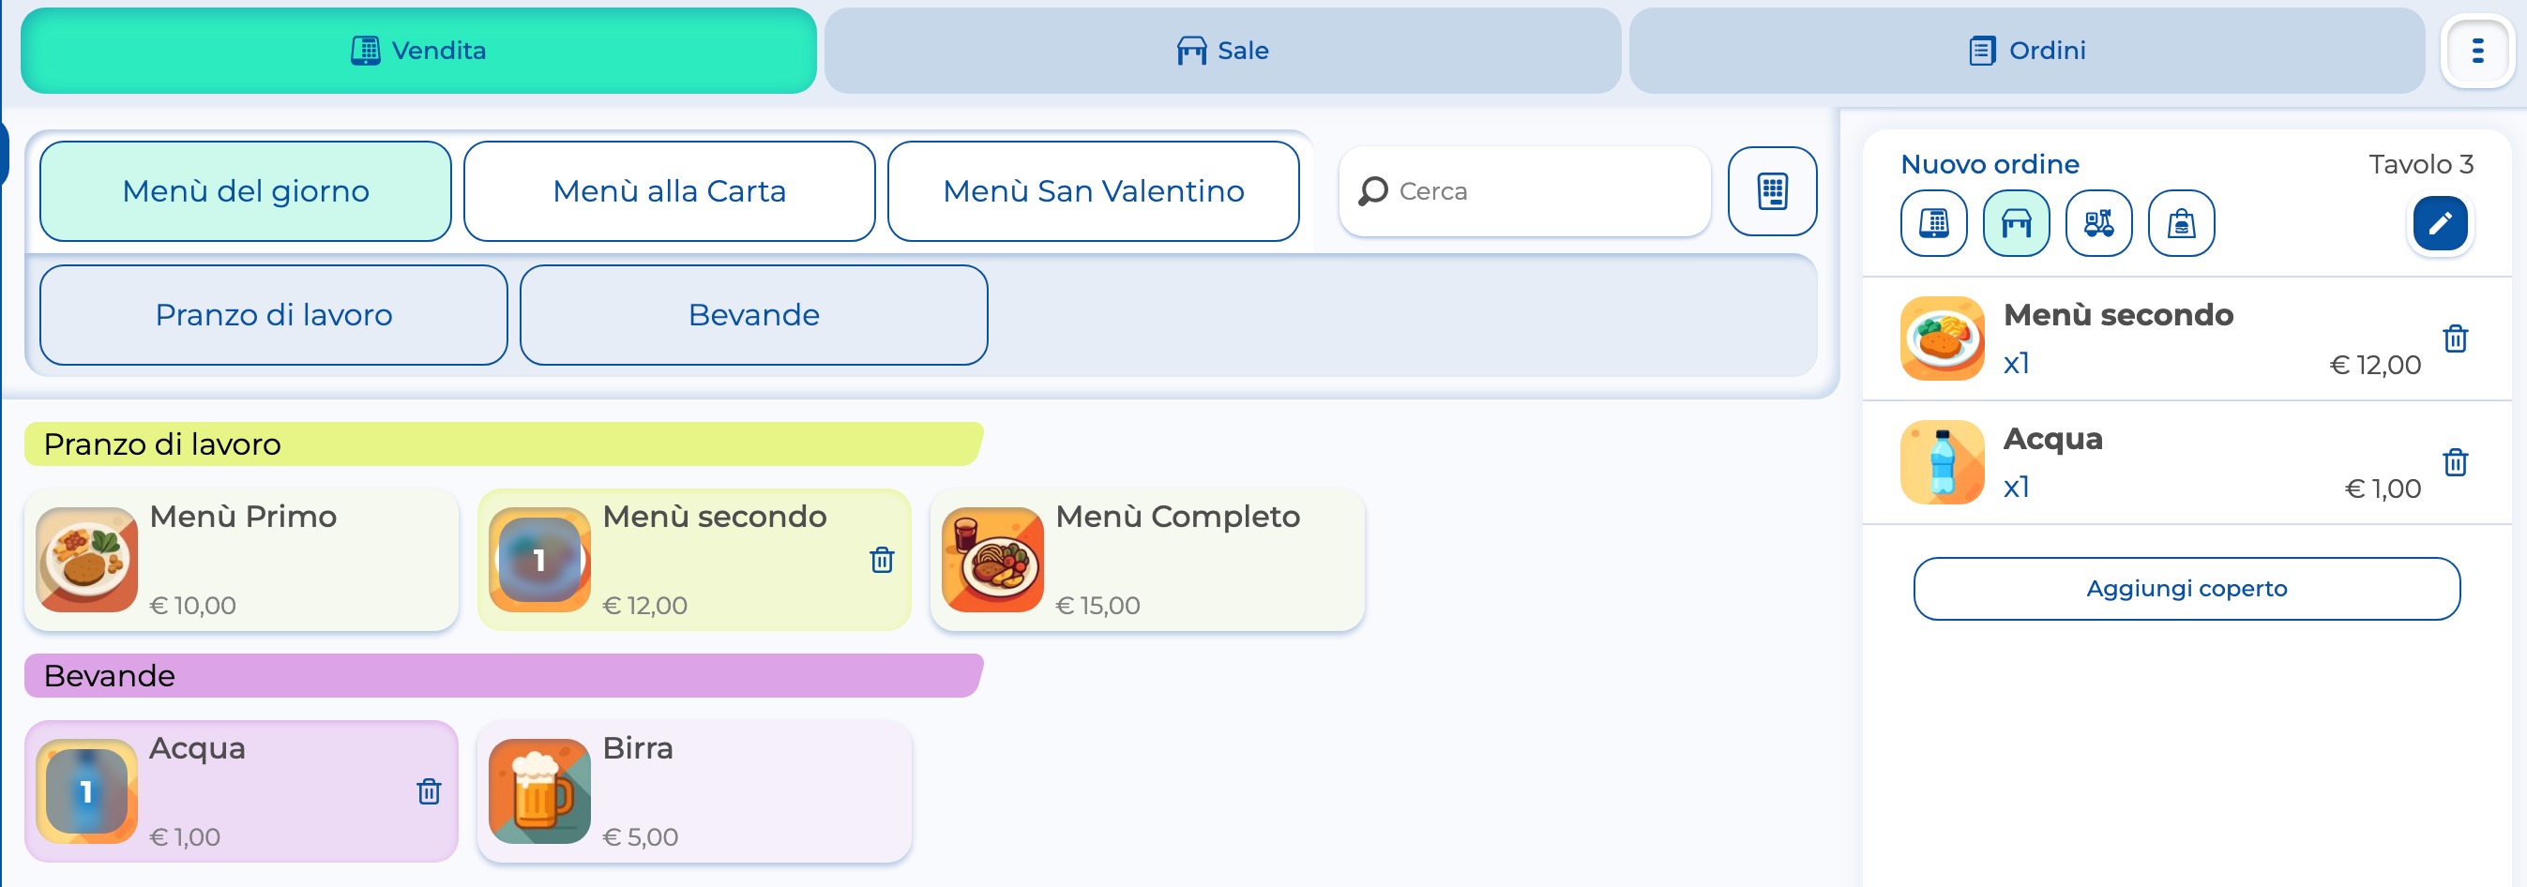Add Menù Completo to the order
This screenshot has height=887, width=2527.
pos(1146,560)
